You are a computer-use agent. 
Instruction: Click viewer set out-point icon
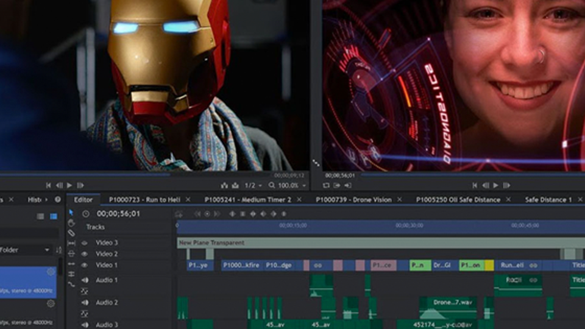tap(348, 185)
